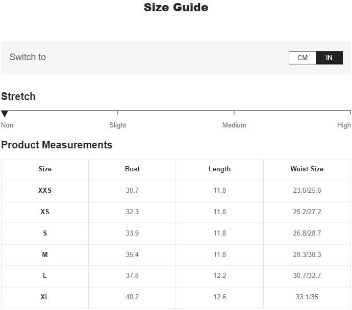Image resolution: width=352 pixels, height=310 pixels.
Task: Select the XS size row label
Action: point(45,212)
